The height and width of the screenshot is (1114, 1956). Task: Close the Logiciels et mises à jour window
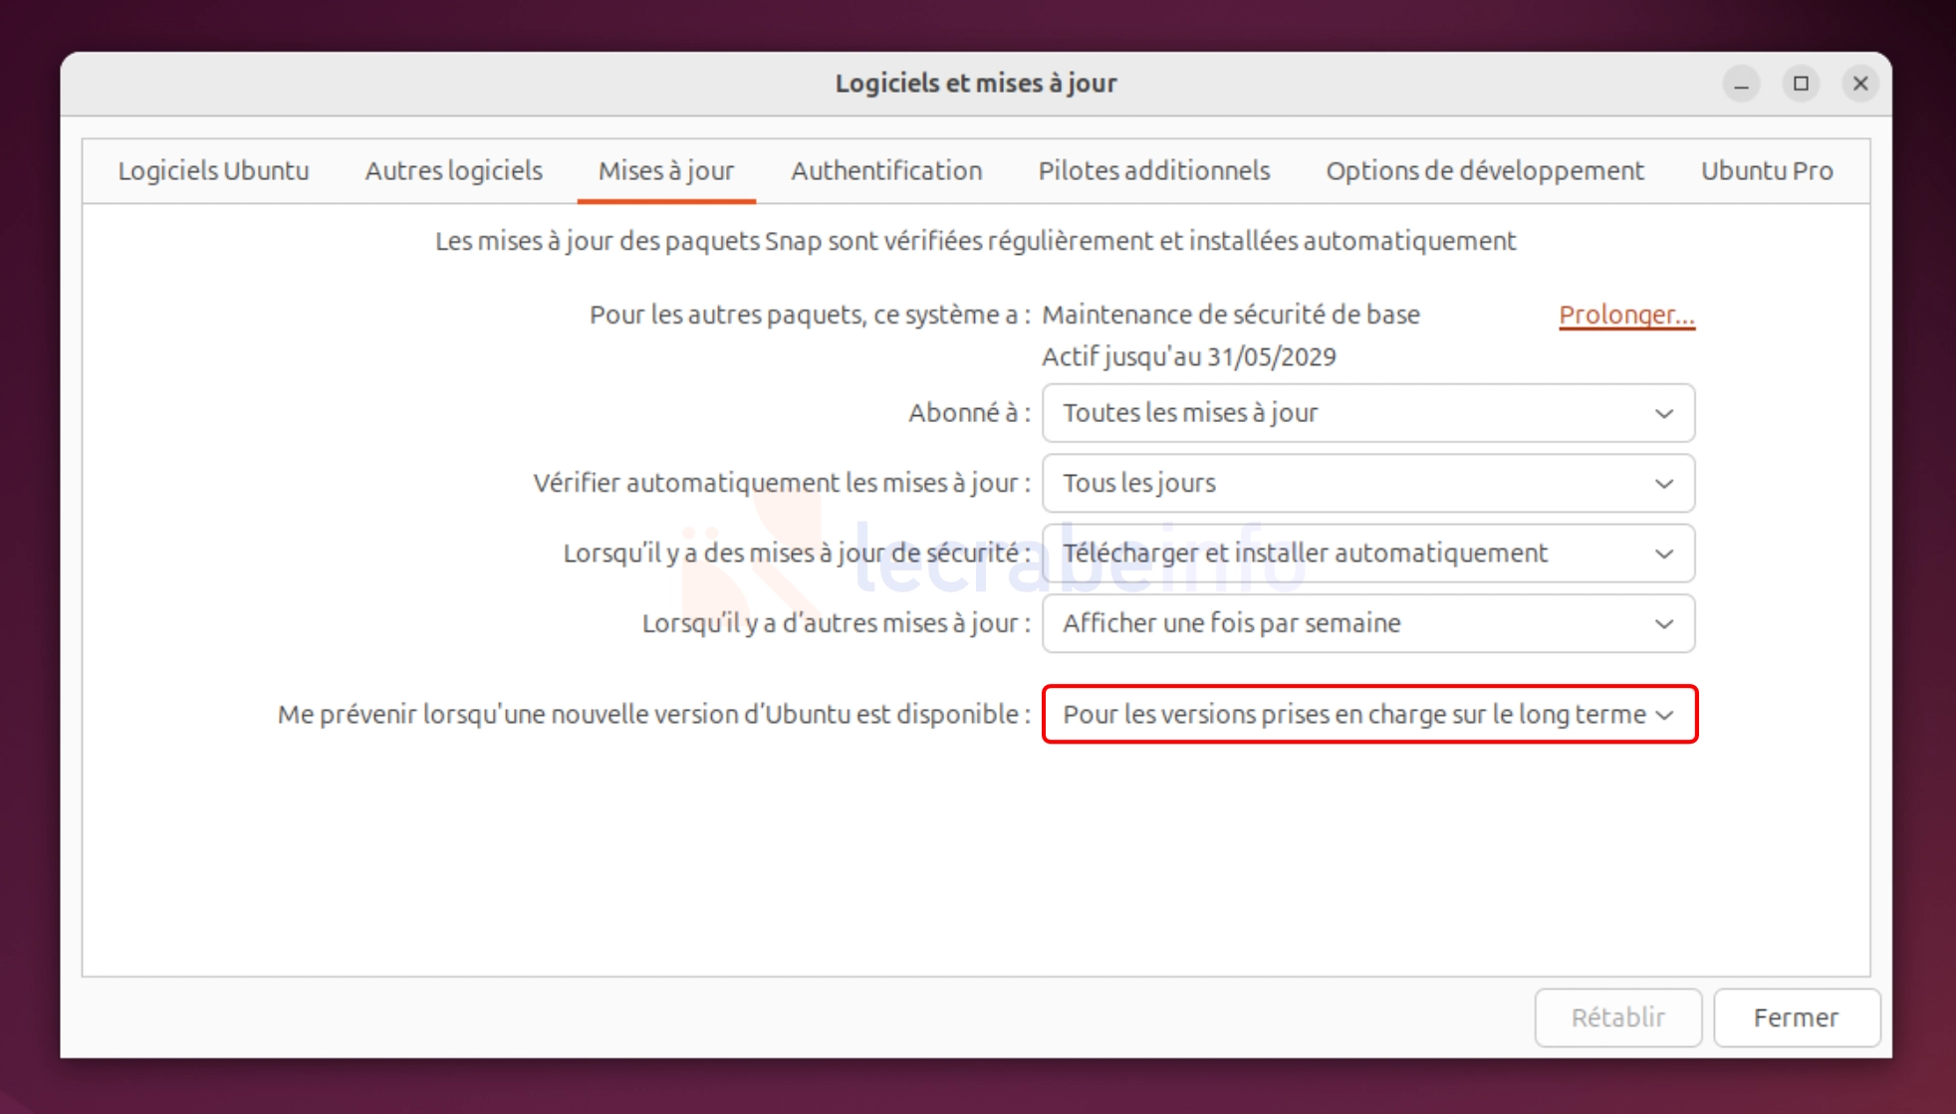pyautogui.click(x=1860, y=85)
